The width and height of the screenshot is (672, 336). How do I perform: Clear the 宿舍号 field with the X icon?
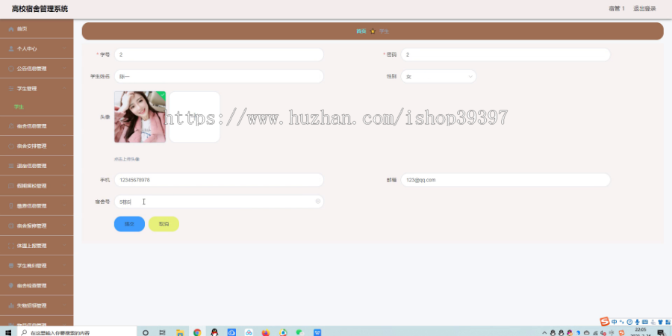pyautogui.click(x=318, y=201)
